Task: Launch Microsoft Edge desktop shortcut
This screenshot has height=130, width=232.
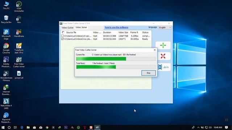Action: (x=6, y=35)
